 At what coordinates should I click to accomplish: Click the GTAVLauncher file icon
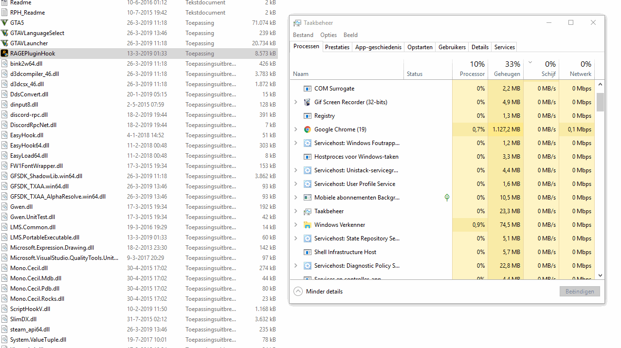4,43
